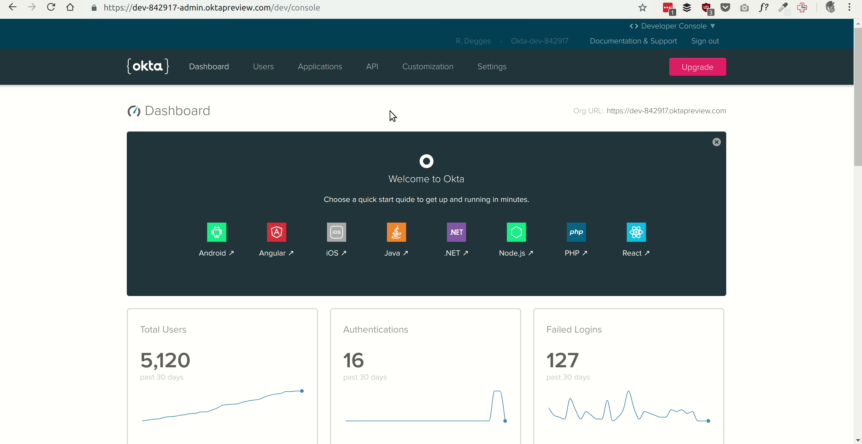The height and width of the screenshot is (444, 862).
Task: Click the Node.js quick start icon
Action: point(516,232)
